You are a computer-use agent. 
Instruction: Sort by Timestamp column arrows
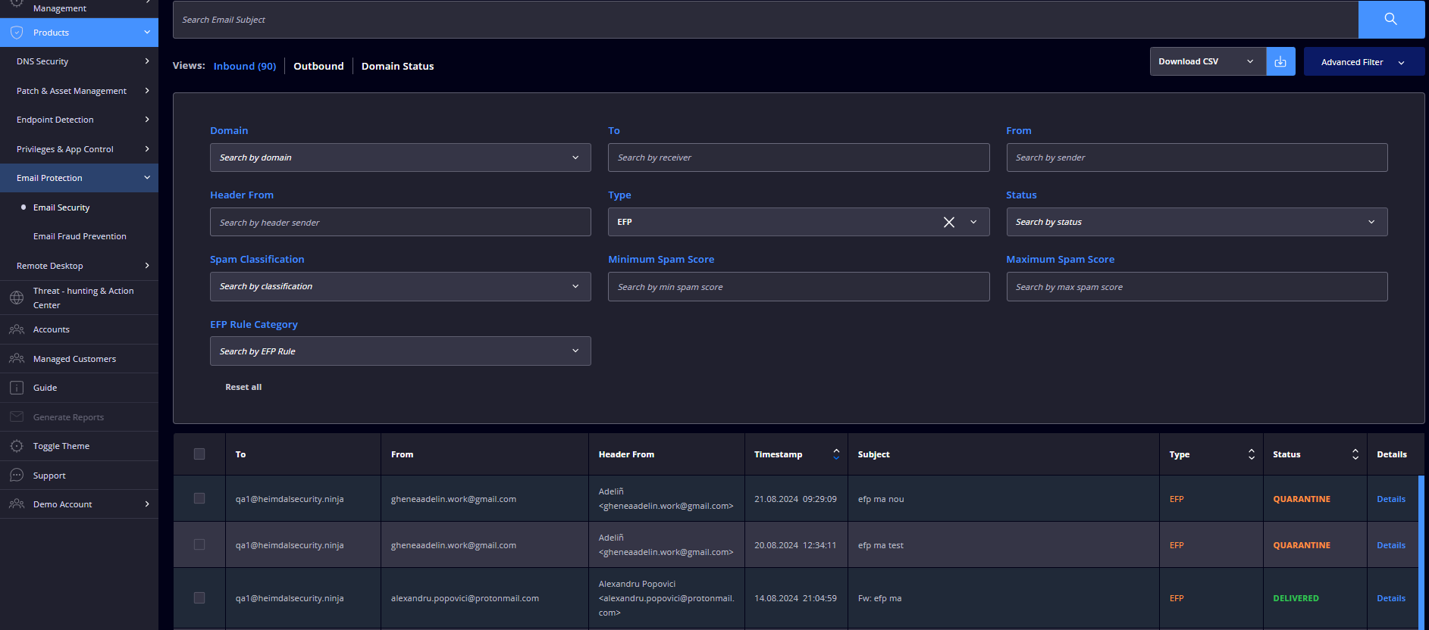[x=836, y=454]
